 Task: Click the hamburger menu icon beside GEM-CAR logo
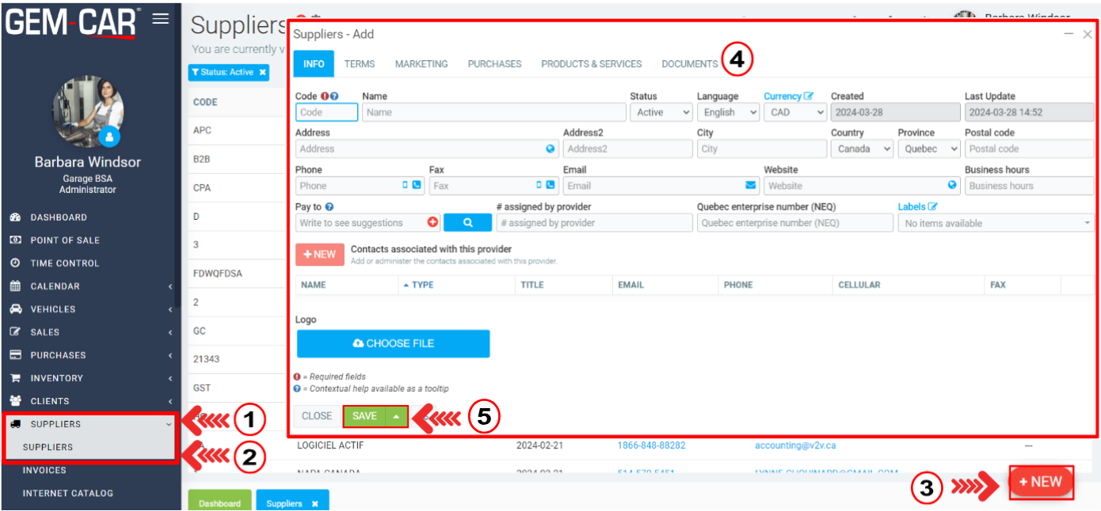pos(161,19)
